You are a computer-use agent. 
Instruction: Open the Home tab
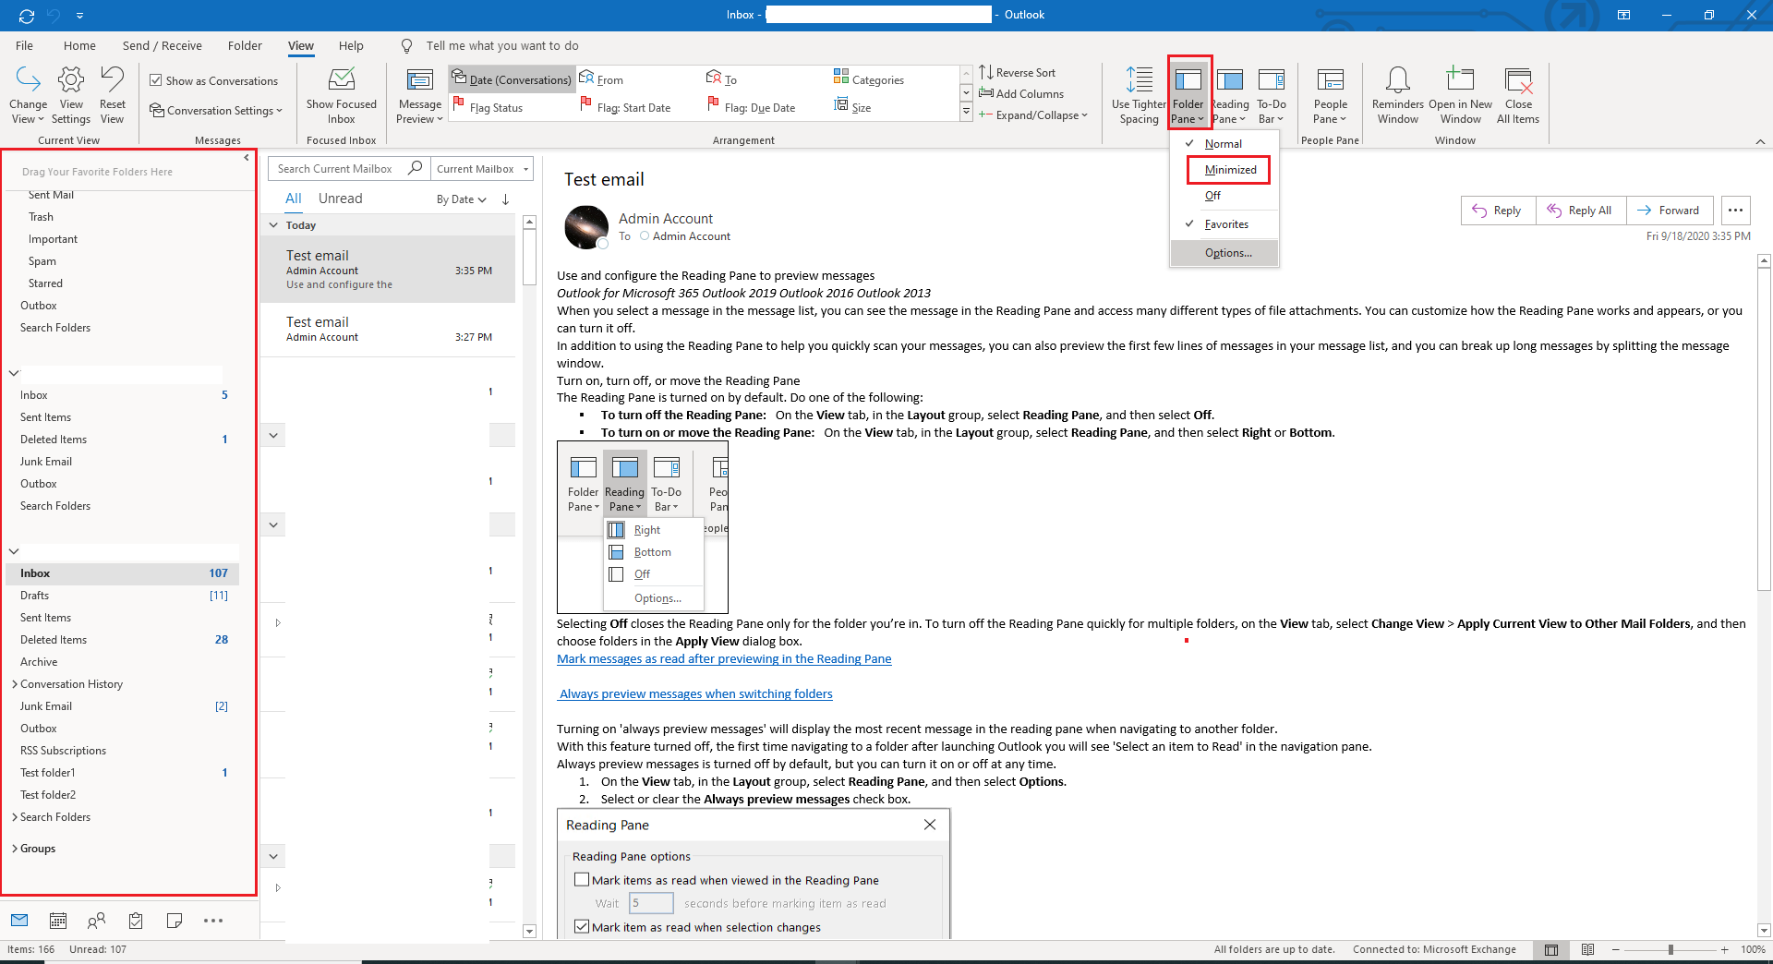(79, 45)
